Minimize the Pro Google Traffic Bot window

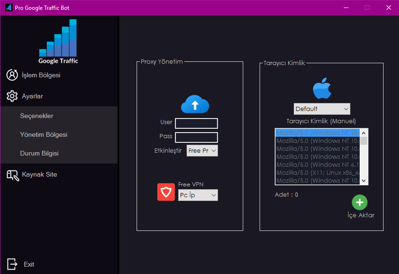[x=346, y=7]
